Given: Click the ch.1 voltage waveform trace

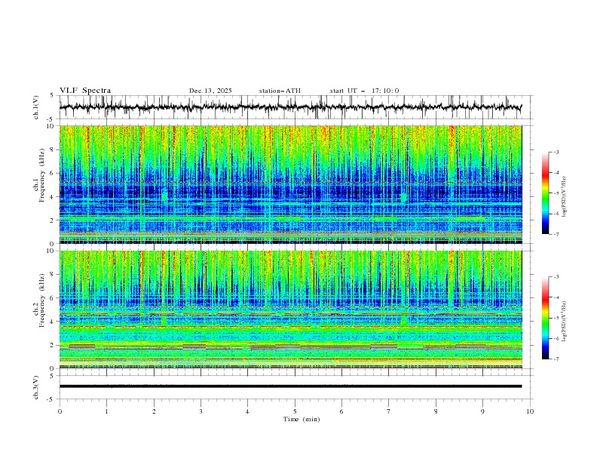Looking at the screenshot, I should [x=290, y=107].
